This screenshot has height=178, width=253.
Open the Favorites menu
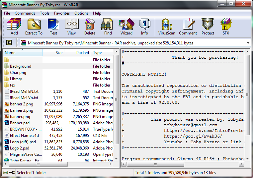coord(62,13)
